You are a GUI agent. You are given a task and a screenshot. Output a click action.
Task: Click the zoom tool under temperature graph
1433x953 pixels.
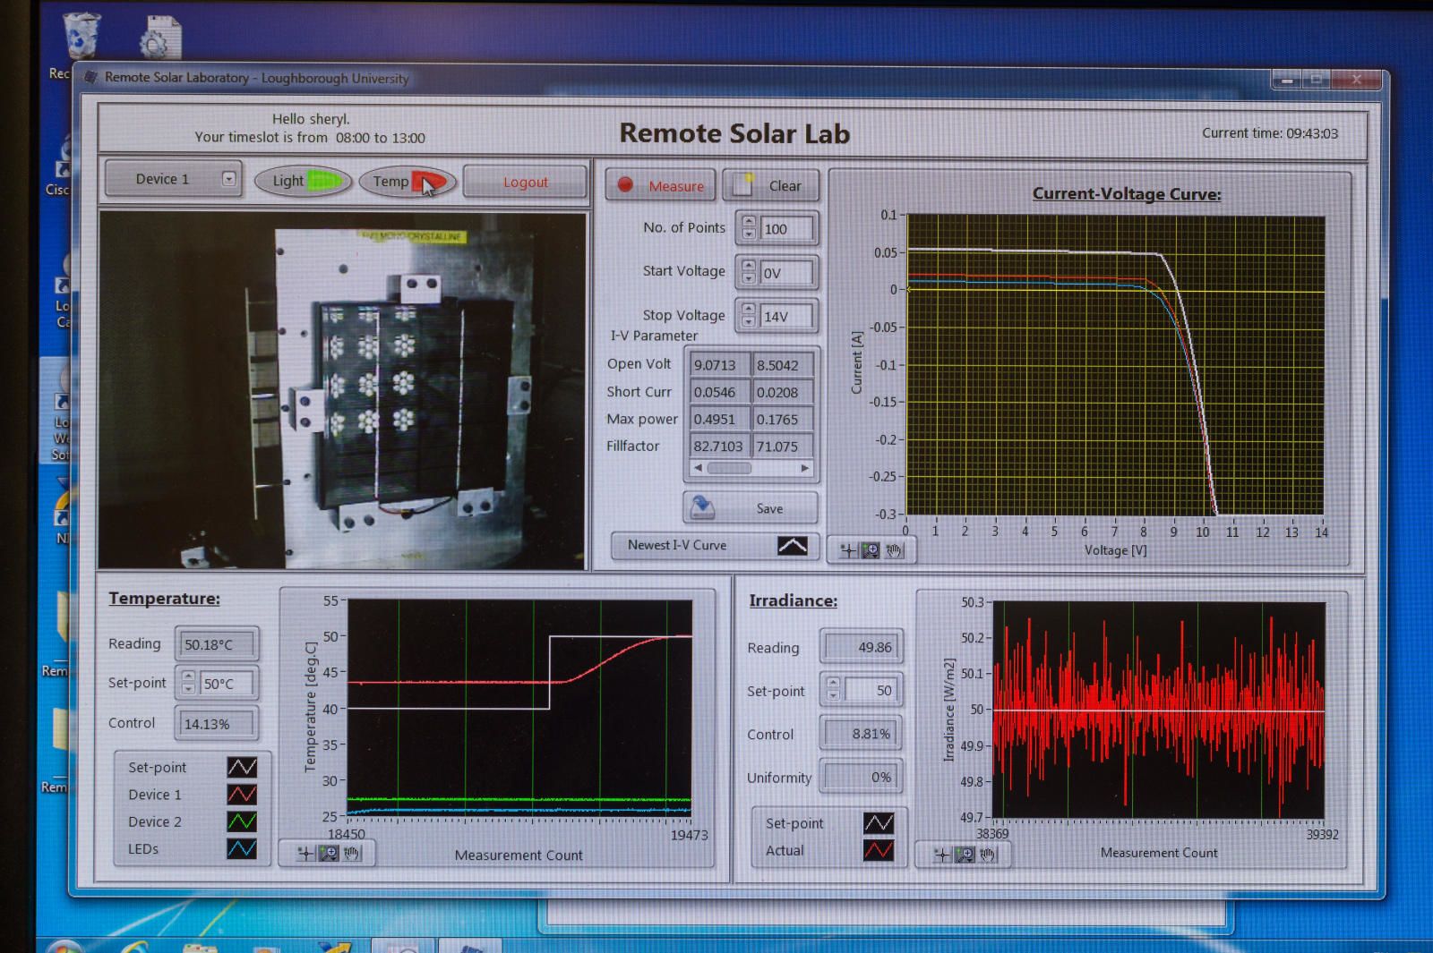pyautogui.click(x=329, y=854)
